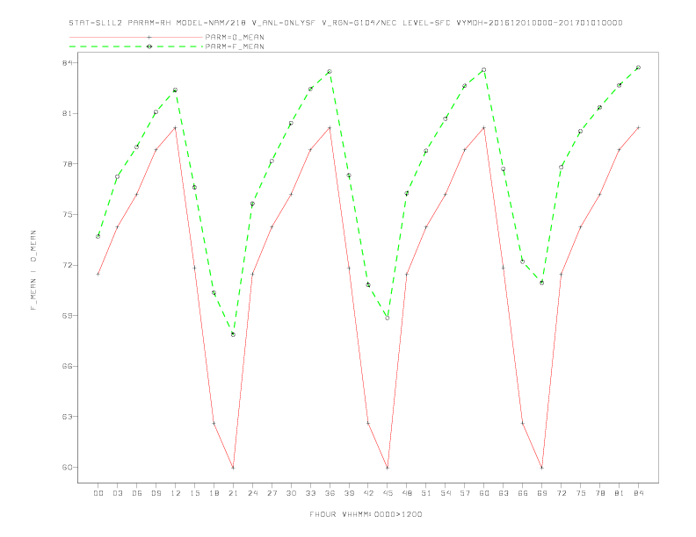Click the y-axis tick label 63
The image size is (696, 537).
[x=67, y=417]
